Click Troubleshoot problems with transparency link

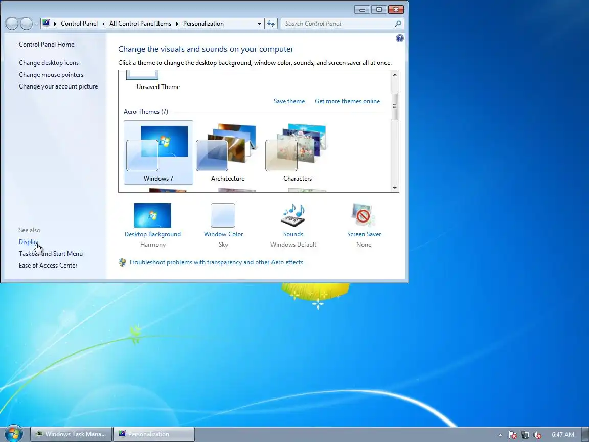tap(216, 262)
